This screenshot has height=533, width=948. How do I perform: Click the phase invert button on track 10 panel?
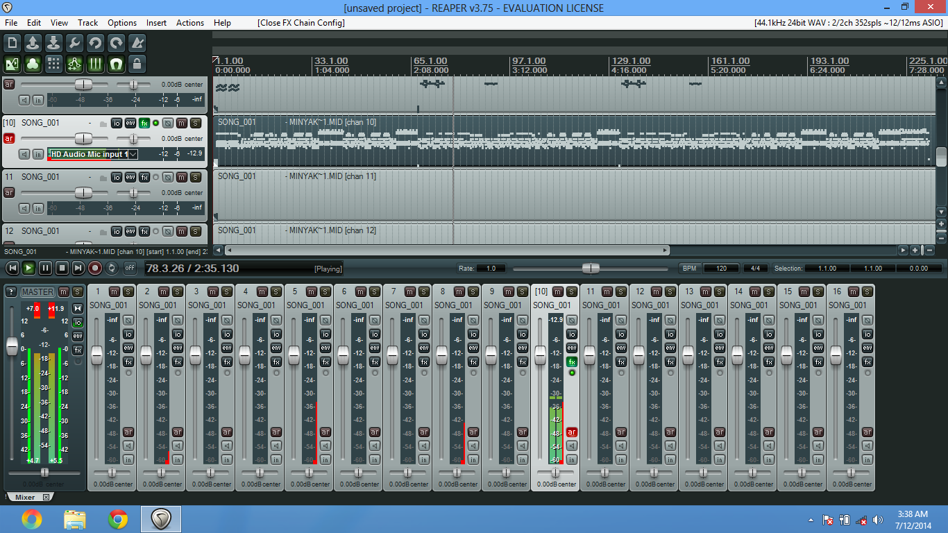coord(168,123)
